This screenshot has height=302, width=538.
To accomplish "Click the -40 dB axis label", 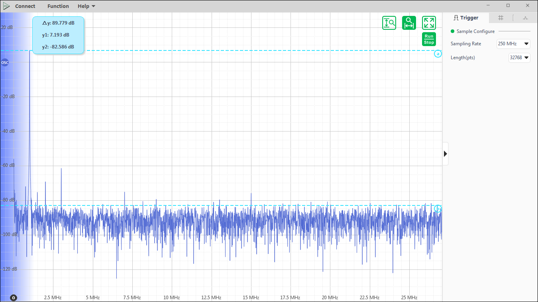I will point(8,131).
